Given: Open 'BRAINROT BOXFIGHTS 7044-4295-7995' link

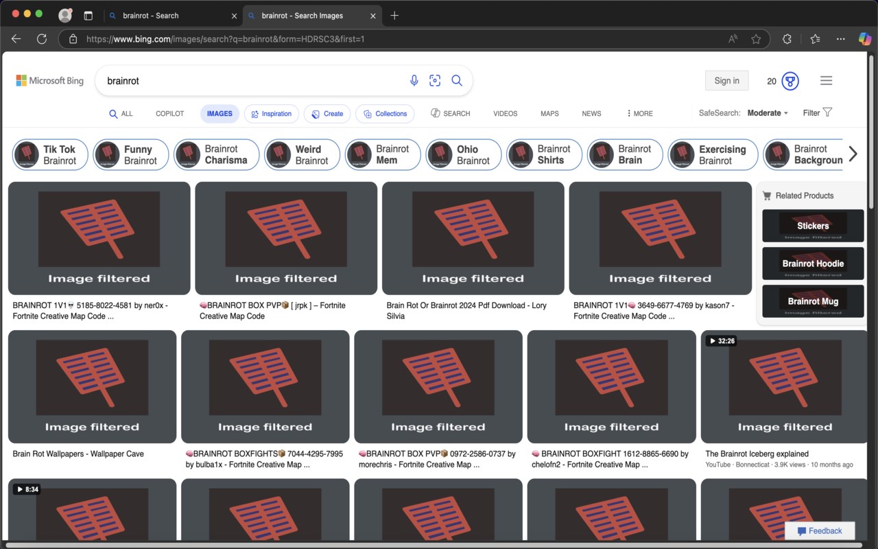Looking at the screenshot, I should click(x=264, y=459).
